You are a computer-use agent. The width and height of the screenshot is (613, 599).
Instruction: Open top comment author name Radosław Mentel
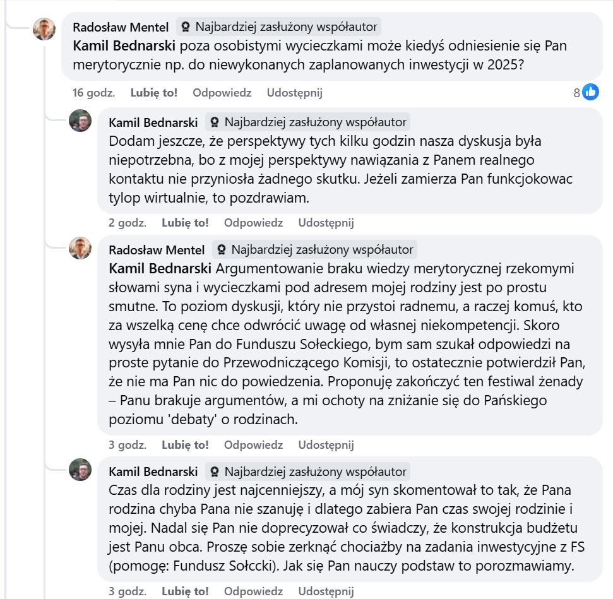click(x=121, y=27)
